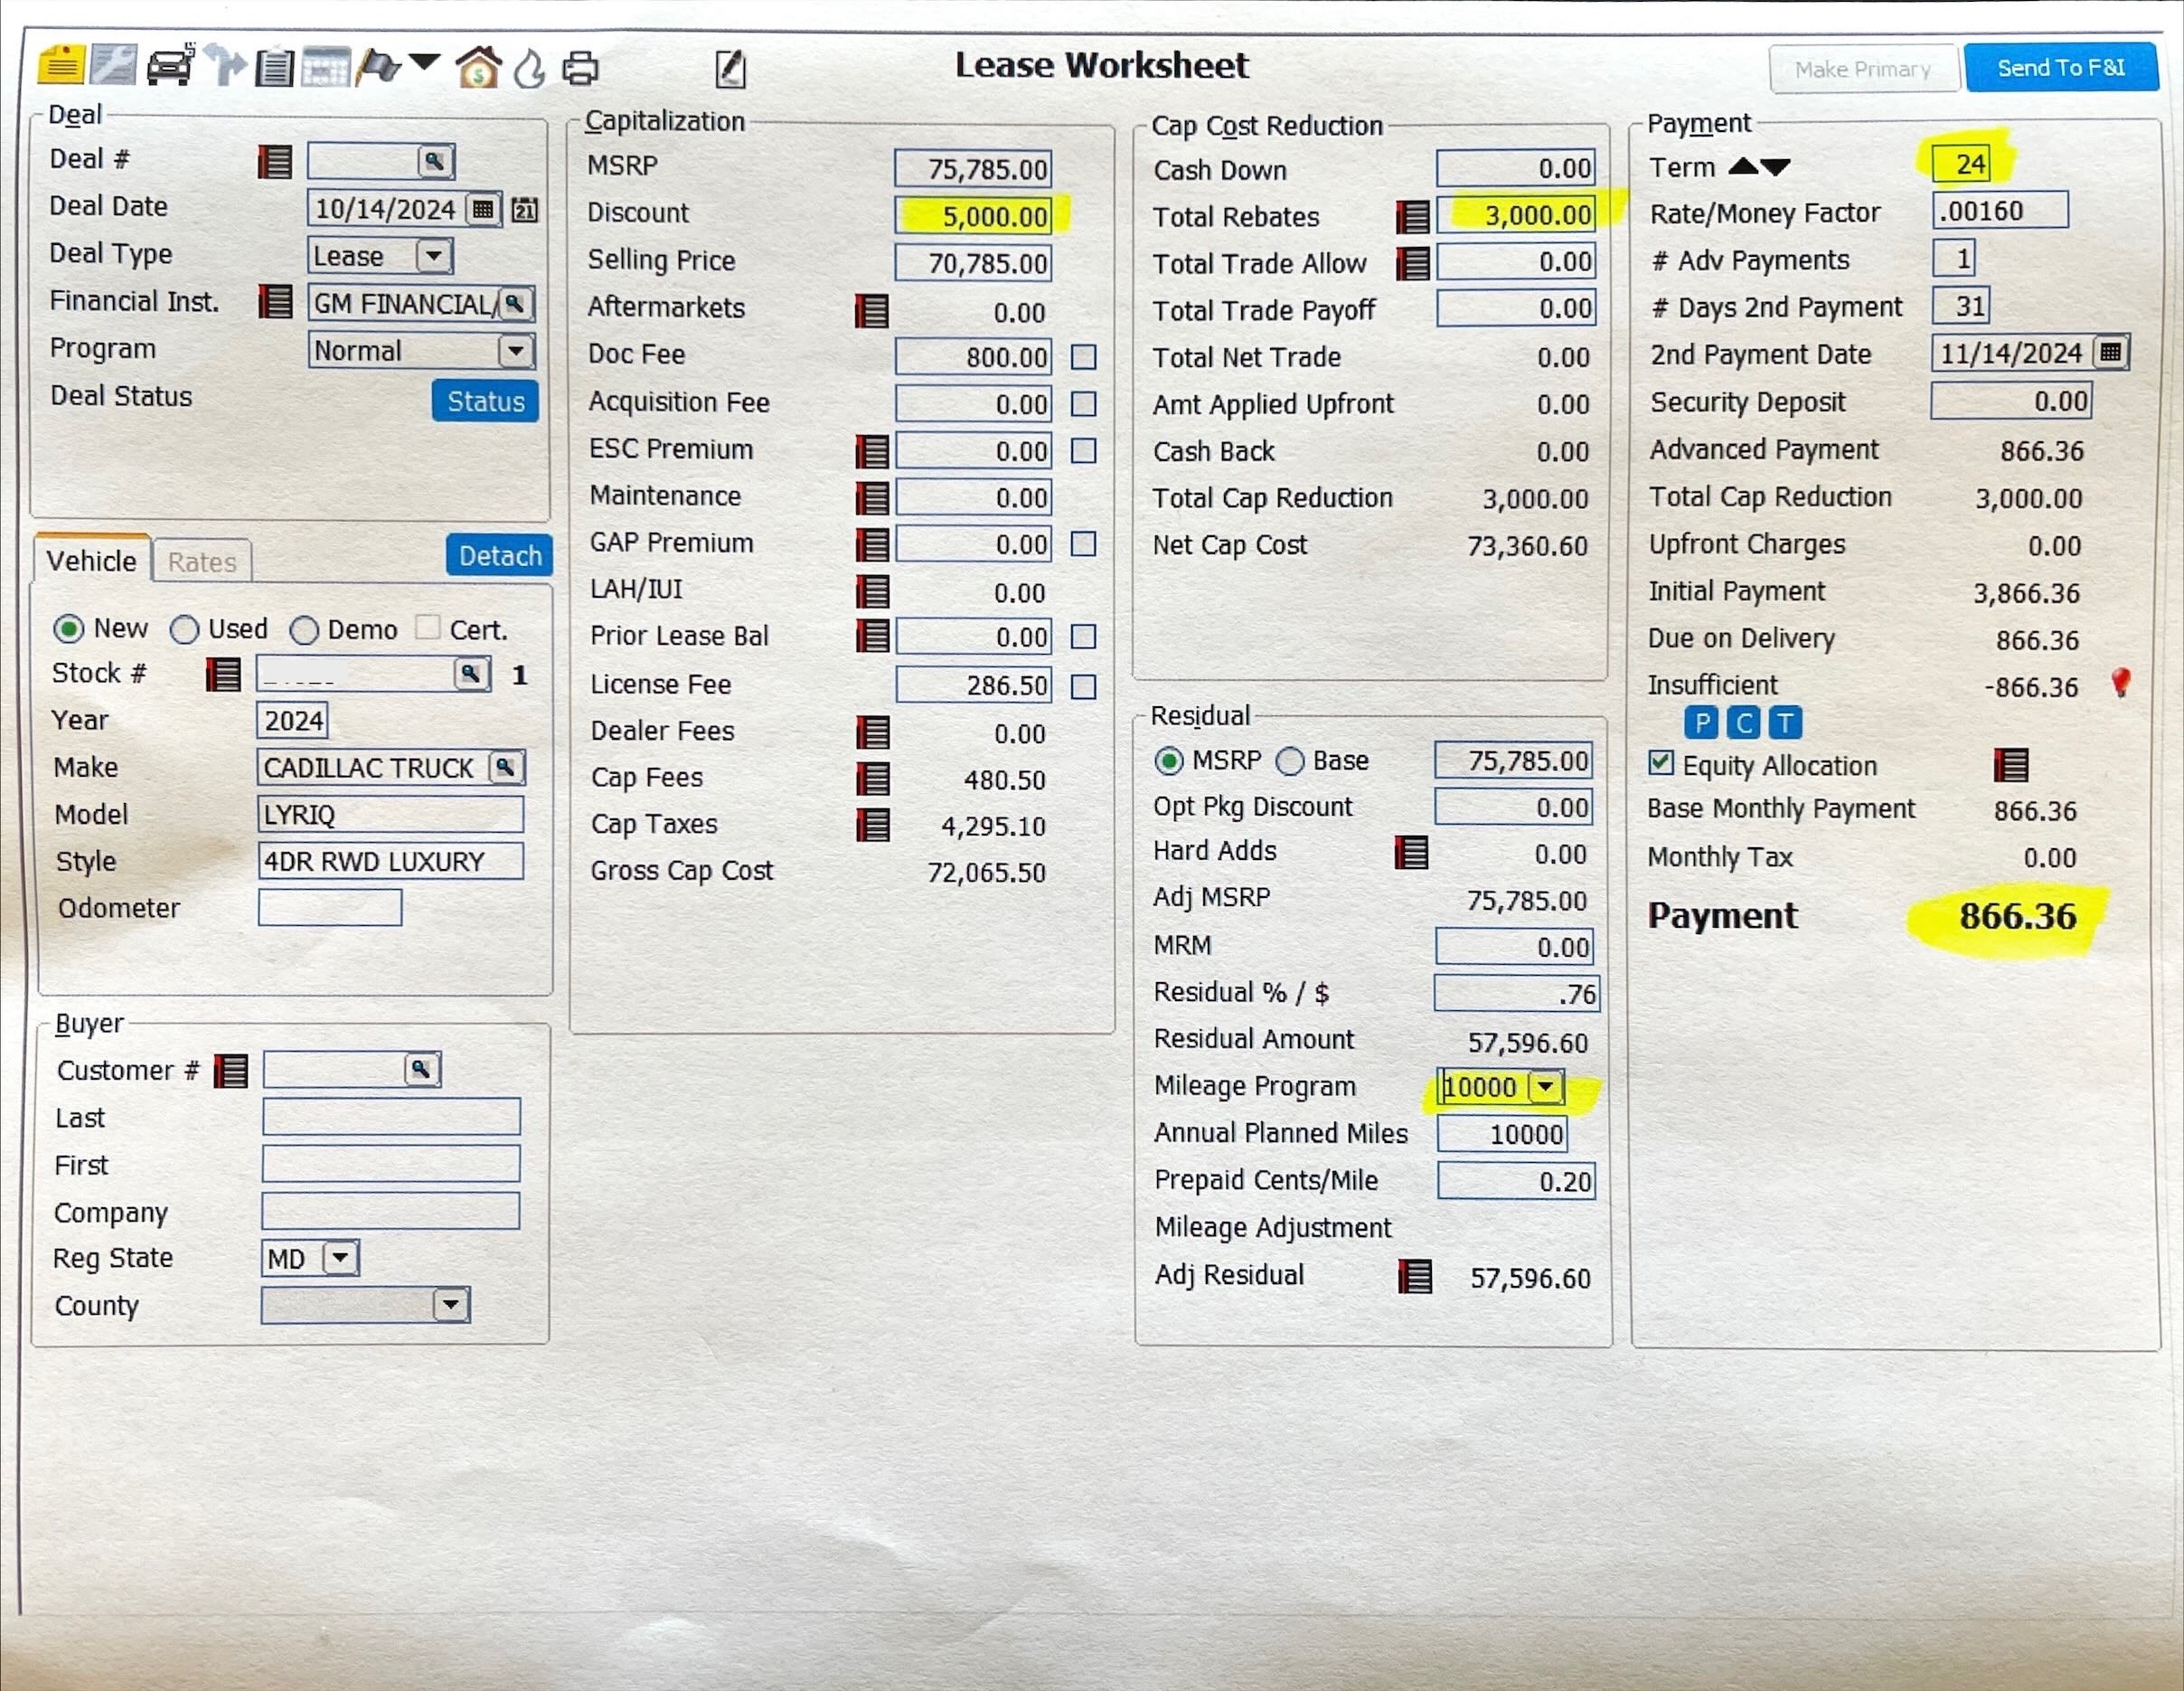This screenshot has height=1691, width=2184.
Task: Open the 2nd Payment Date calendar
Action: pos(2111,352)
